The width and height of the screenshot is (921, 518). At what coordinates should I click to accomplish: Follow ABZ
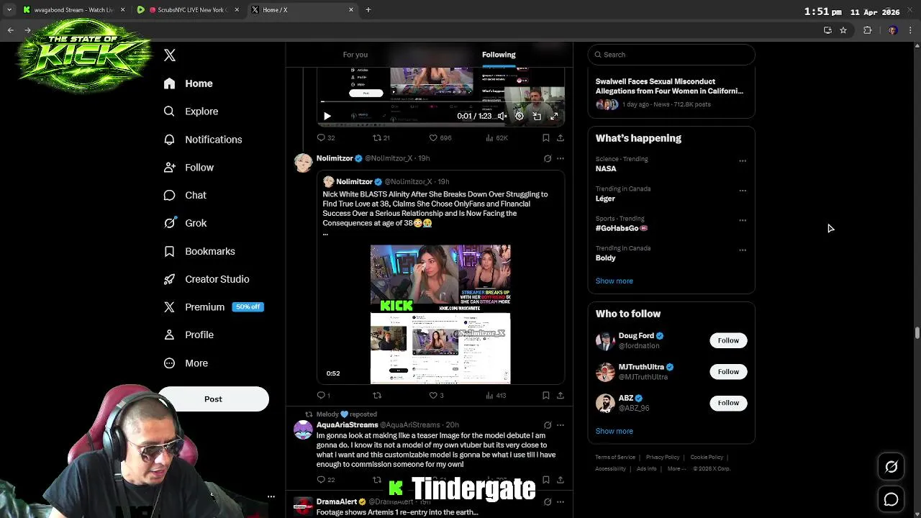coord(728,403)
